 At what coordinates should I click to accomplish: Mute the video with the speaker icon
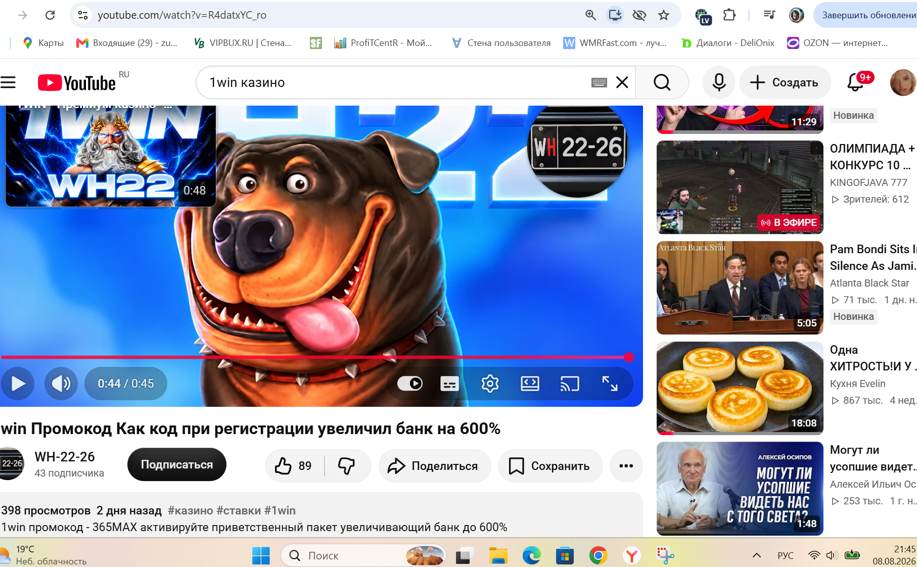(61, 384)
